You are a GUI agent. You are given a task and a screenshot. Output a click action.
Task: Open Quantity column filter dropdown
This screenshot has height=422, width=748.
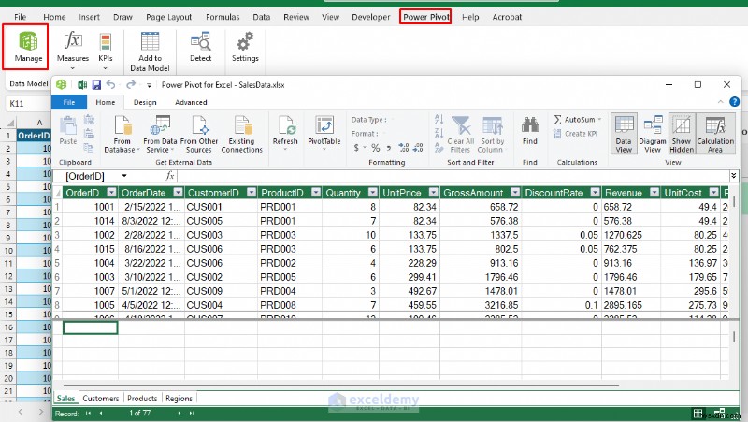(x=372, y=193)
